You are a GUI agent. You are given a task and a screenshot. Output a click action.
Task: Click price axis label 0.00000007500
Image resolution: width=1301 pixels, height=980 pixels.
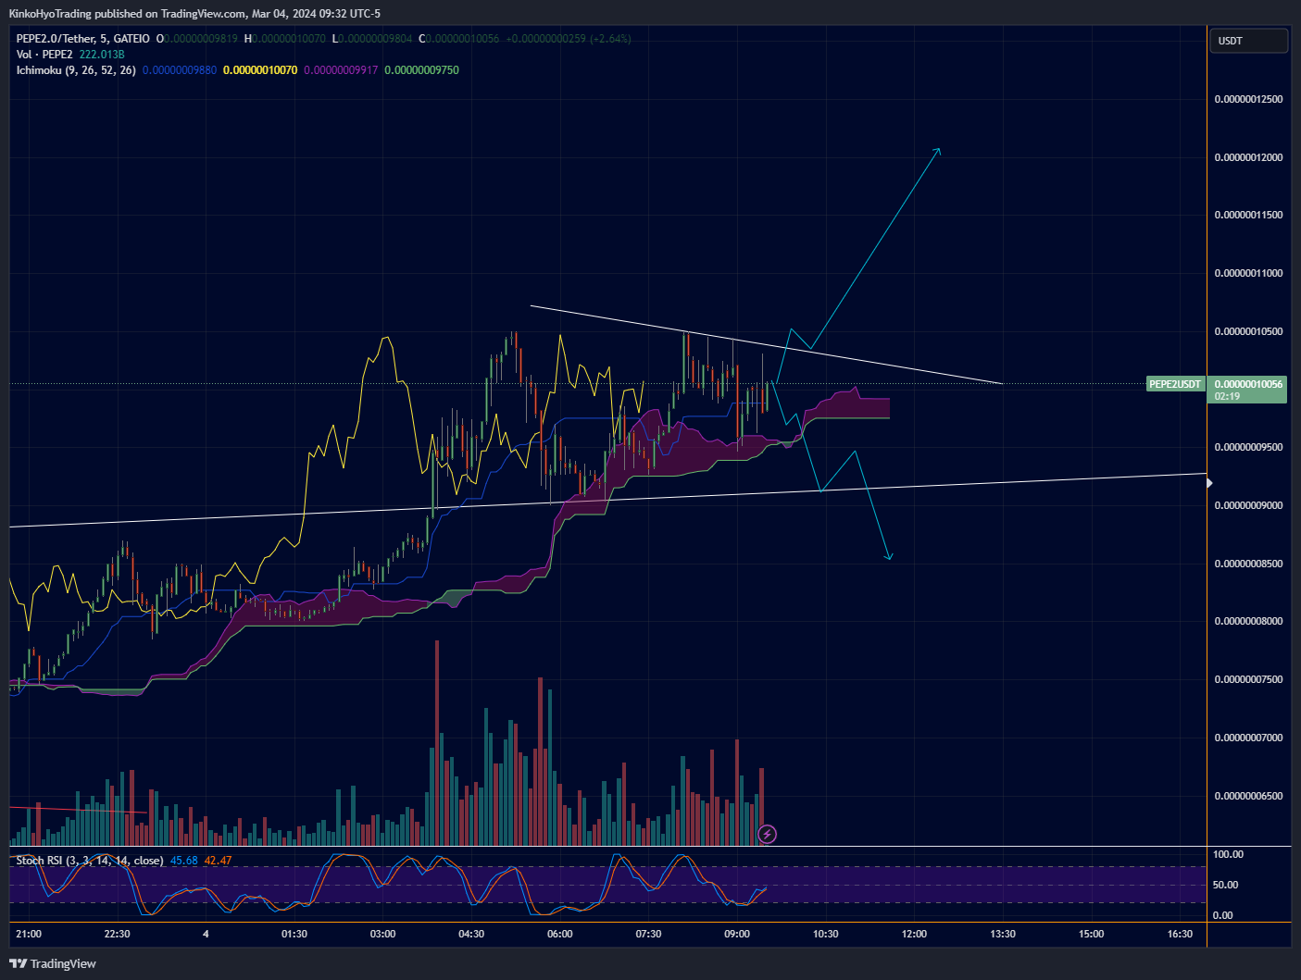click(x=1248, y=679)
